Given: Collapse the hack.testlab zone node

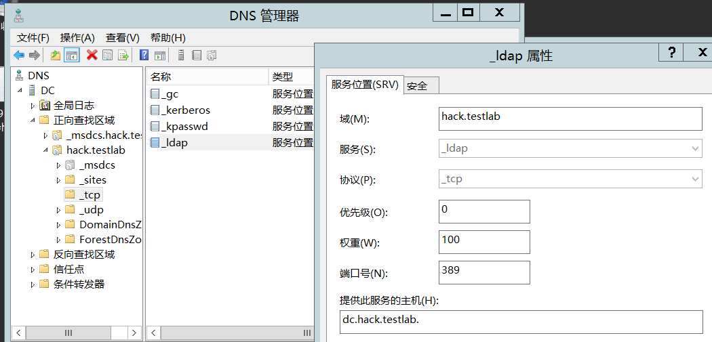Looking at the screenshot, I should tap(45, 150).
